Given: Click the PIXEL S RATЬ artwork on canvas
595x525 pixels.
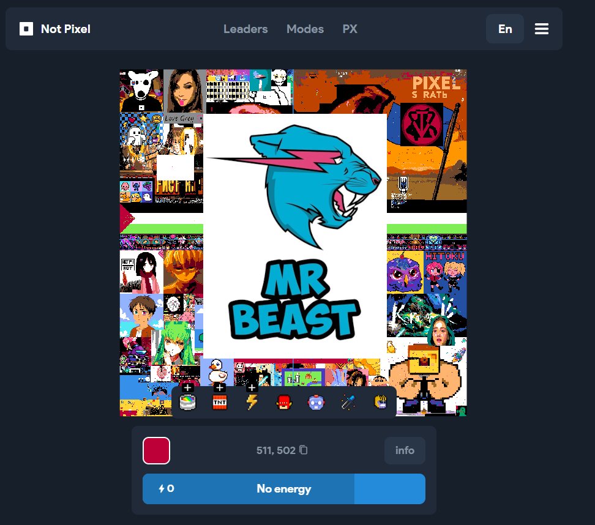Looking at the screenshot, I should (436, 88).
